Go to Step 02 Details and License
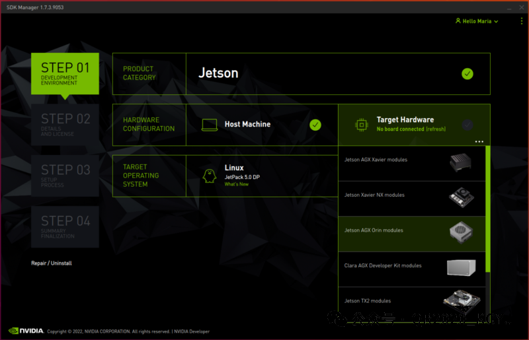This screenshot has width=529, height=340. [x=65, y=125]
